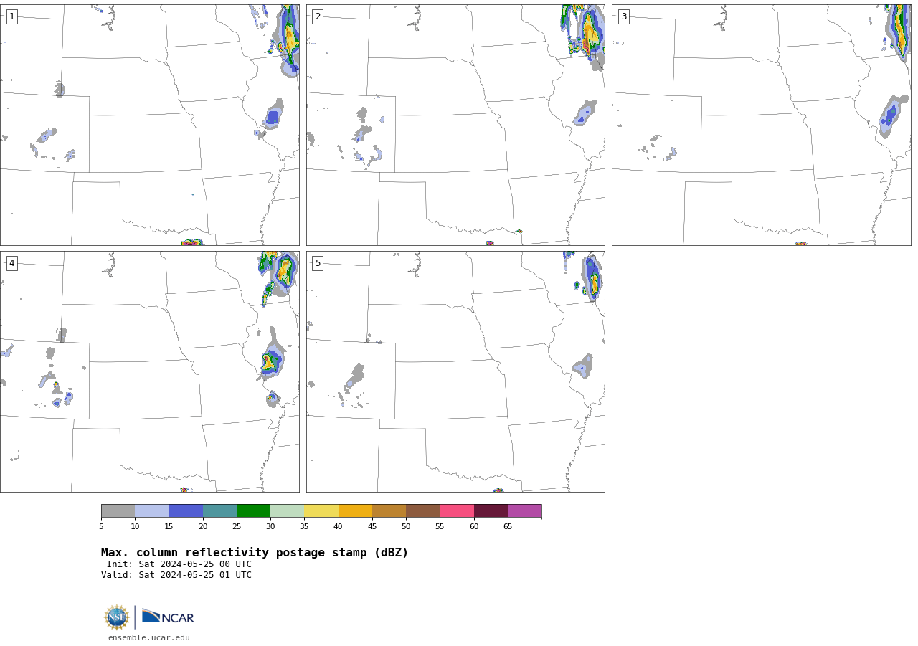Click the brown 50-55 dBZ swatch
Viewport: 918px width, 646px height.
coord(423,511)
